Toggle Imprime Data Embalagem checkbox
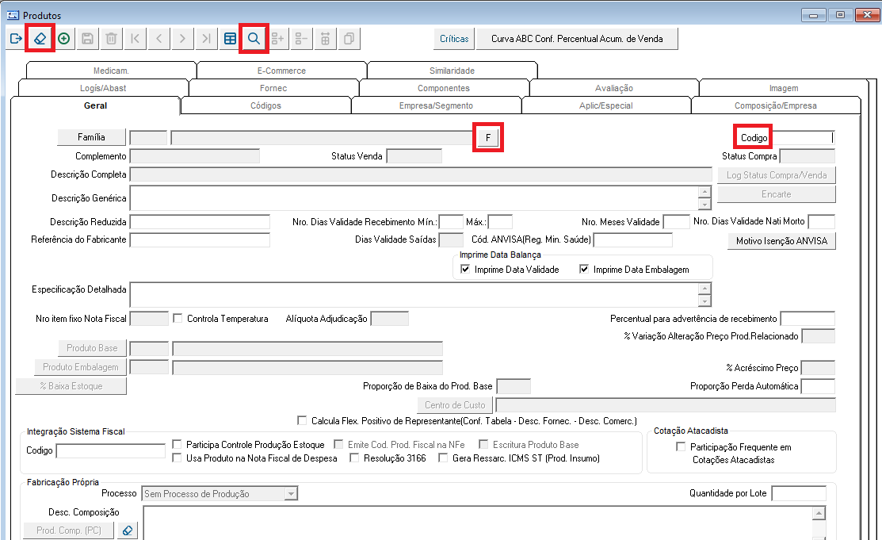The height and width of the screenshot is (540, 882). click(x=584, y=269)
